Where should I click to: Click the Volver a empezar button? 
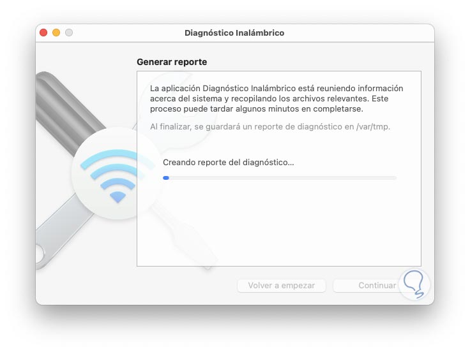[282, 286]
